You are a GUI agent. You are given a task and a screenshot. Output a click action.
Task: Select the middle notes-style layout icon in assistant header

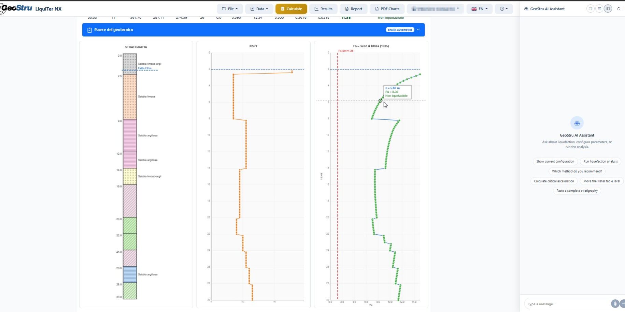tap(599, 9)
